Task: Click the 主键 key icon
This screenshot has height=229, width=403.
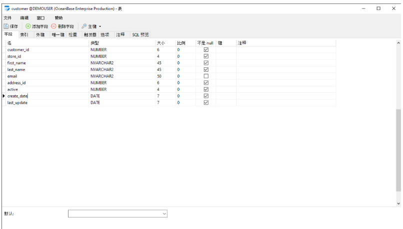Action: [x=84, y=26]
